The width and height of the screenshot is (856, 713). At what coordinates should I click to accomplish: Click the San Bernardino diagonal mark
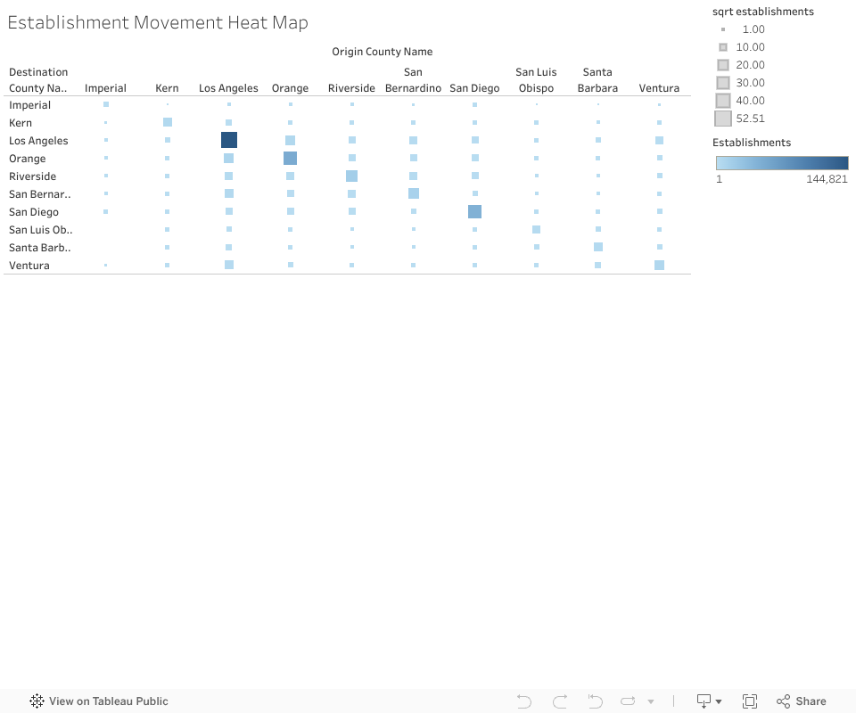tap(414, 193)
